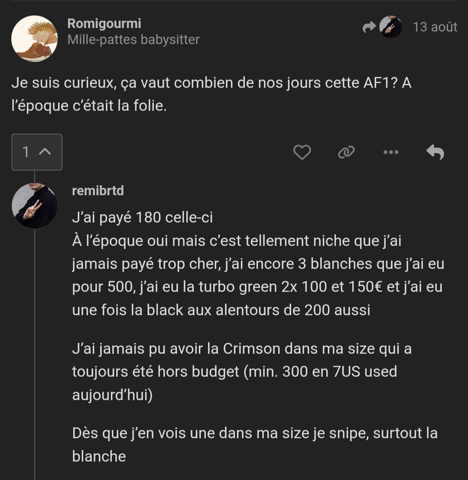Viewport: 468px width, 480px height.
Task: Open the "13 août" post date link
Action: tap(435, 27)
